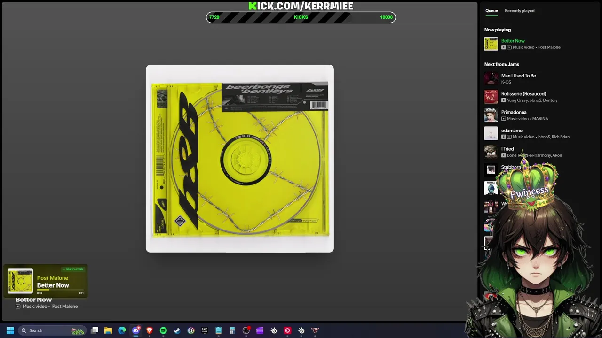
Task: Switch to the Recently played tab
Action: tap(519, 11)
